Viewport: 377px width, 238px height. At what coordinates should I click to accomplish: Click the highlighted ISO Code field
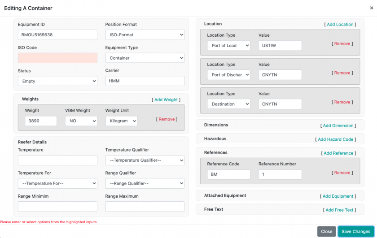click(57, 58)
